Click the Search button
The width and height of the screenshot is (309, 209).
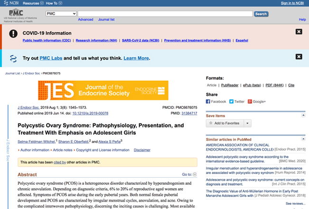tap(261, 14)
